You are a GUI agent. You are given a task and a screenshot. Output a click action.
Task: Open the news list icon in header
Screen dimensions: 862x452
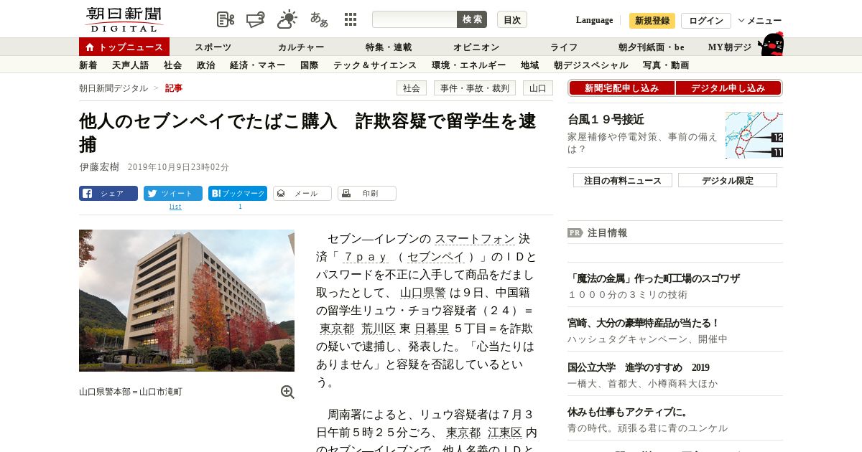click(x=226, y=19)
